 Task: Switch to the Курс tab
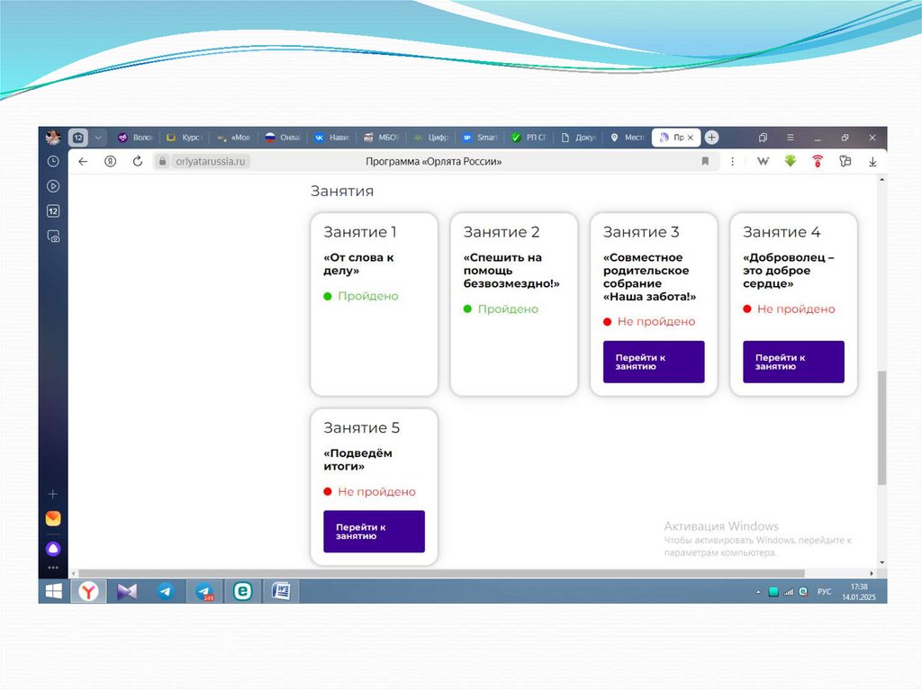(x=184, y=138)
